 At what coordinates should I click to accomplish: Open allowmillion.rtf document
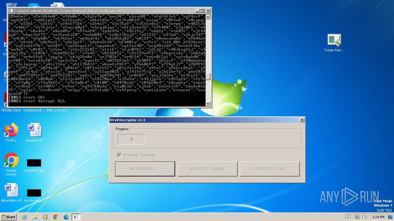11,193
